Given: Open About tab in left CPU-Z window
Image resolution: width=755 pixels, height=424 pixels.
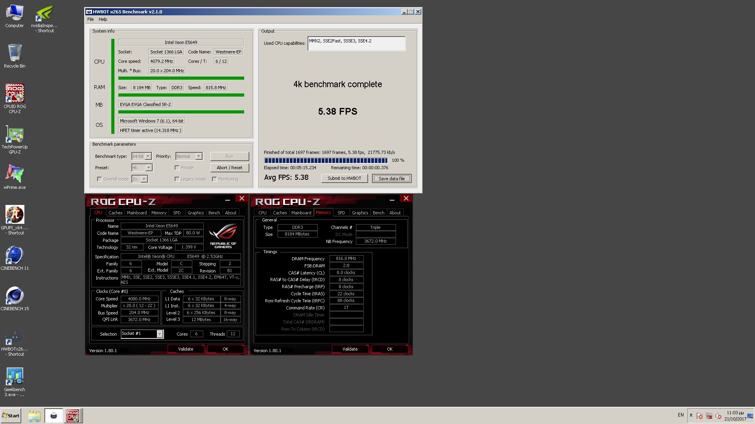Looking at the screenshot, I should click(231, 213).
